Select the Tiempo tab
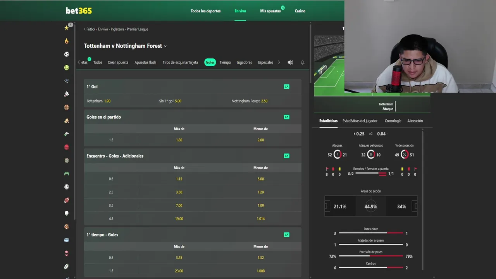 coord(225,62)
